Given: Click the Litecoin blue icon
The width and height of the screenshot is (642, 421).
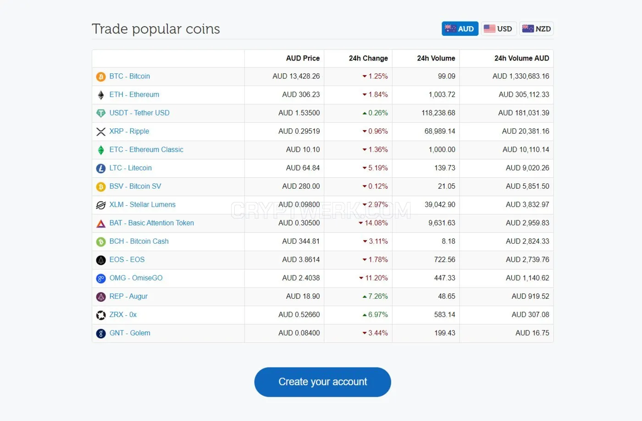Looking at the screenshot, I should coord(101,169).
